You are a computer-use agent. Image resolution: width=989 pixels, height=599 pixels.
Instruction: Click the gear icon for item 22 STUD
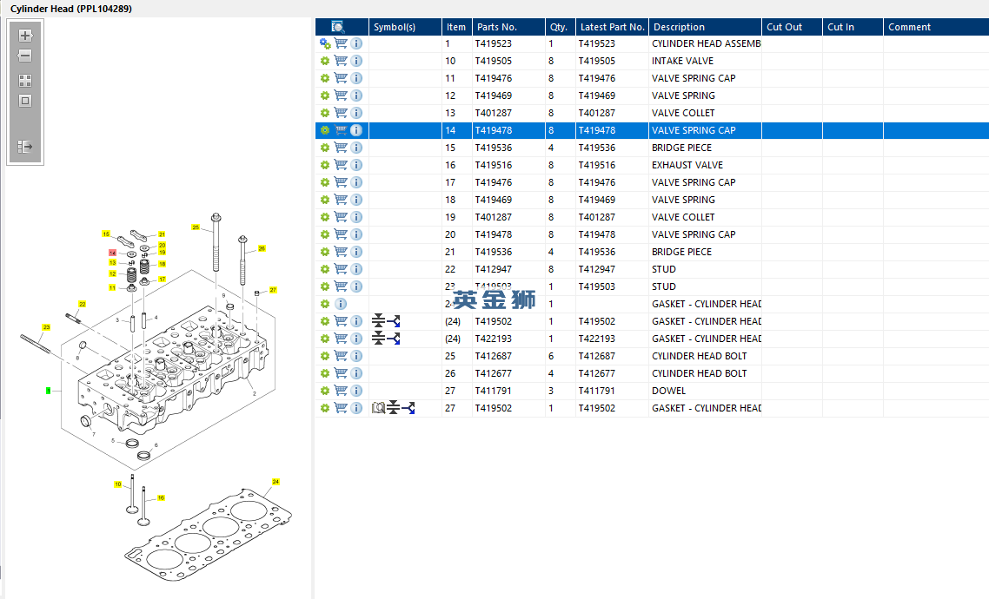pyautogui.click(x=325, y=269)
